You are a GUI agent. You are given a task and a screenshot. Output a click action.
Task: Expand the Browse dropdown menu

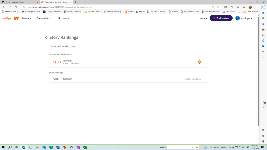click(27, 18)
